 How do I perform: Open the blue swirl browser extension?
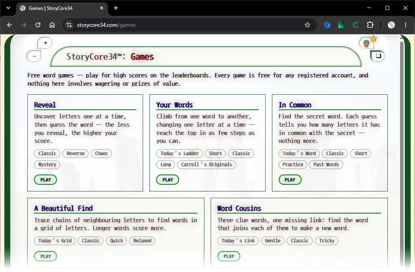(x=327, y=25)
